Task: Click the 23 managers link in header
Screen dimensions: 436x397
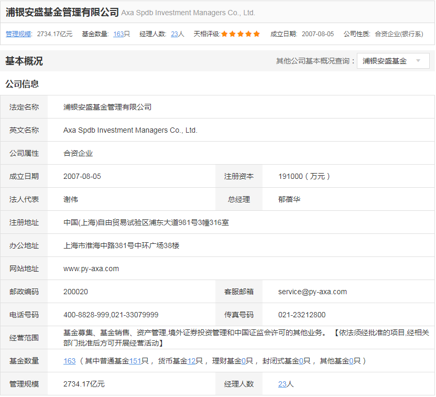Action: [175, 34]
